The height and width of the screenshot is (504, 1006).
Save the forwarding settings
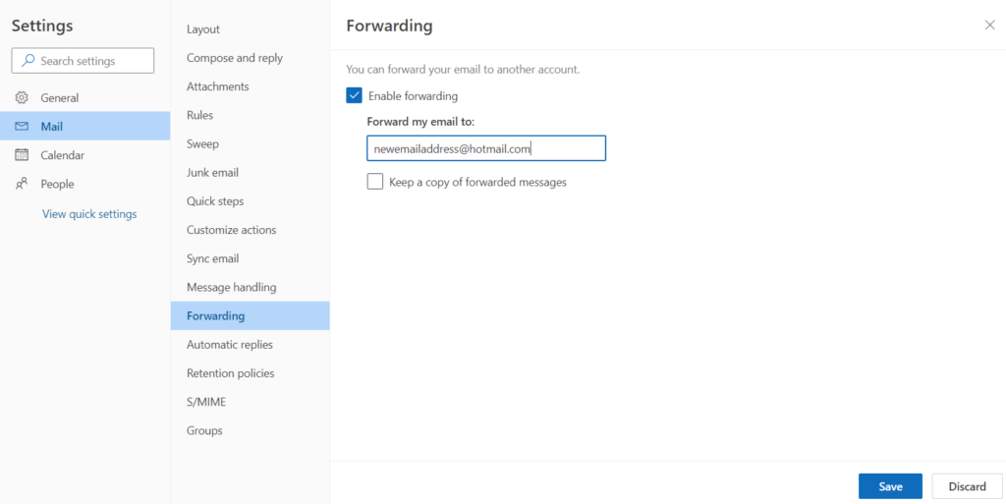tap(890, 486)
